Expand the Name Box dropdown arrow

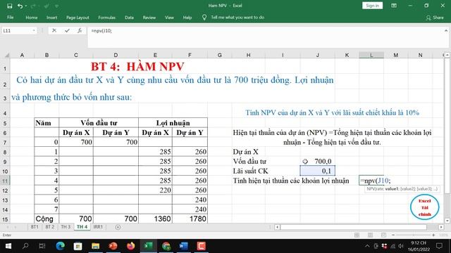[34, 30]
